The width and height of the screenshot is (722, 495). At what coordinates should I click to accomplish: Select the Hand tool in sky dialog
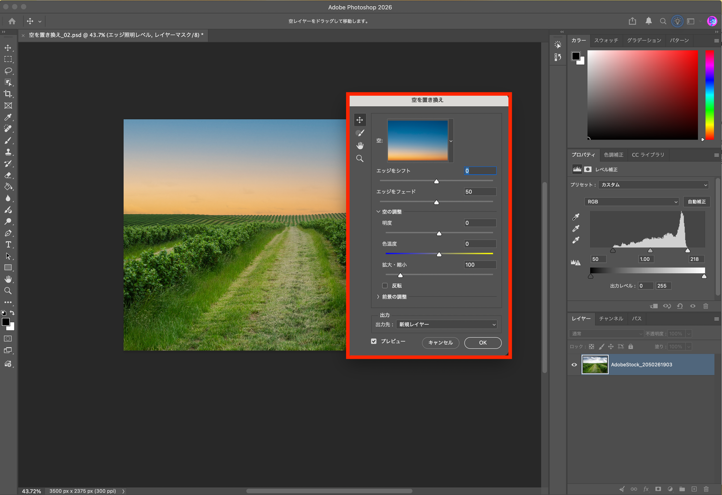360,146
